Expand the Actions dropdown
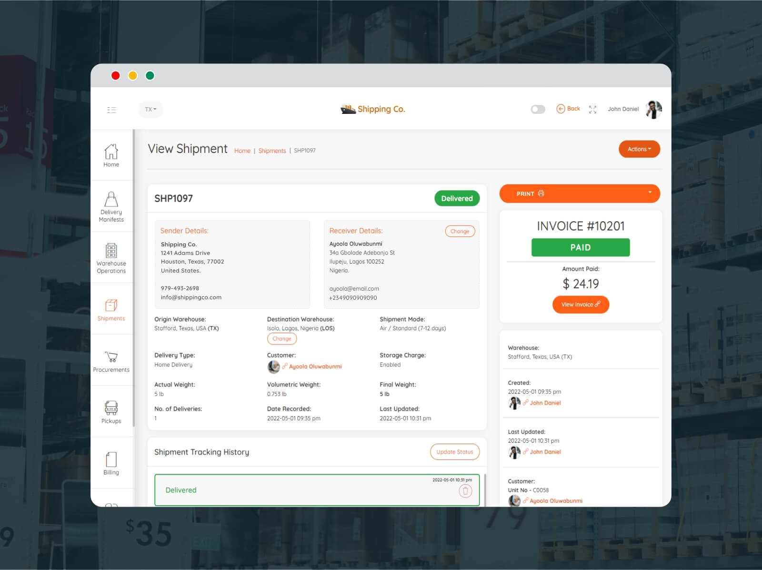Viewport: 762px width, 570px height. coord(639,149)
